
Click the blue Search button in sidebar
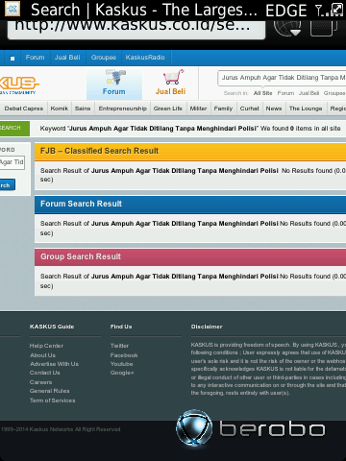(x=7, y=185)
